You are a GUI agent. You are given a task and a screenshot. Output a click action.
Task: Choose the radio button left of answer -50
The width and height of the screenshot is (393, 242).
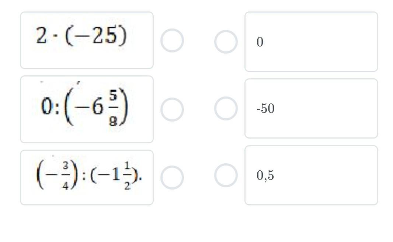(226, 108)
